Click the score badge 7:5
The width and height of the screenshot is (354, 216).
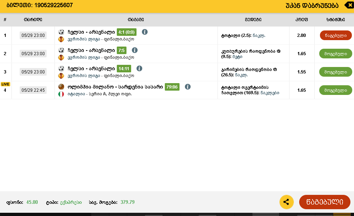121,51
